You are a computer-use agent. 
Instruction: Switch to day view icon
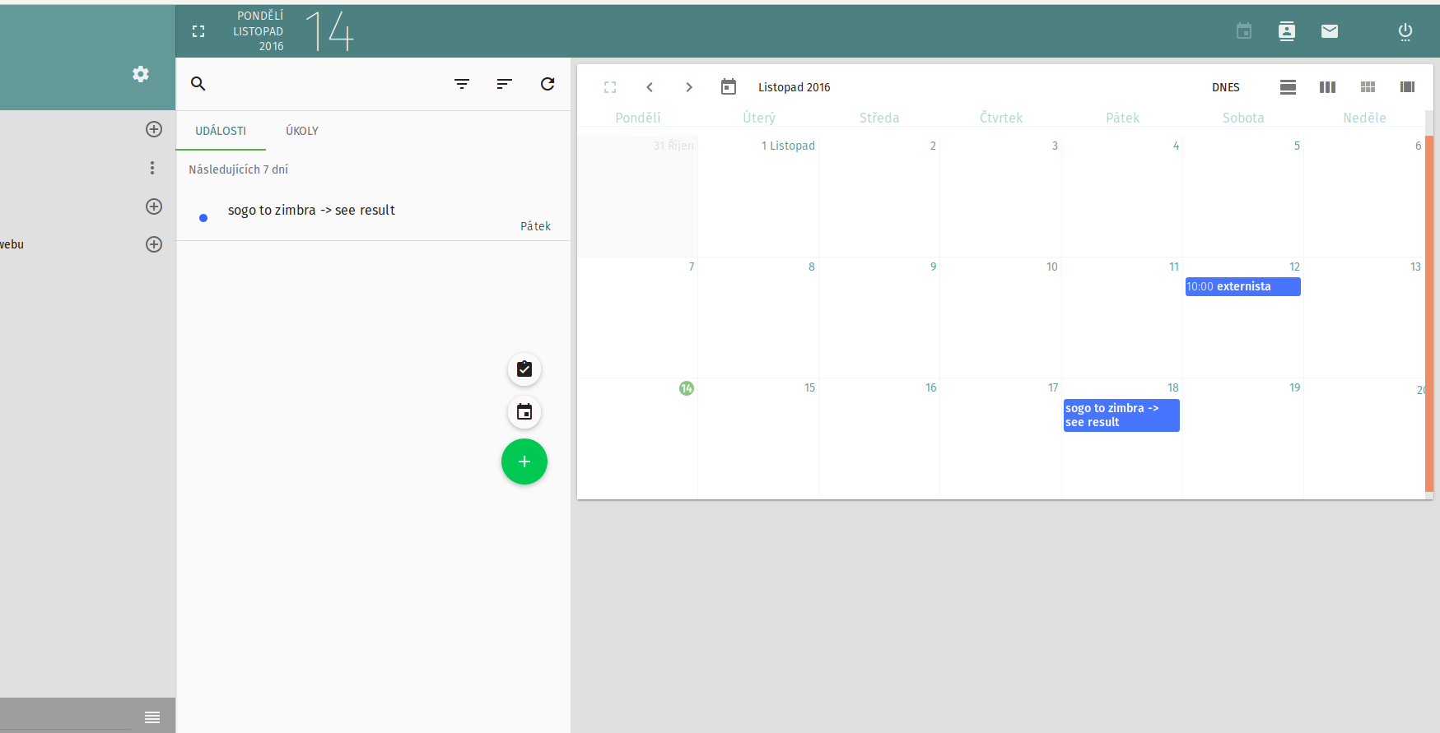point(1288,87)
